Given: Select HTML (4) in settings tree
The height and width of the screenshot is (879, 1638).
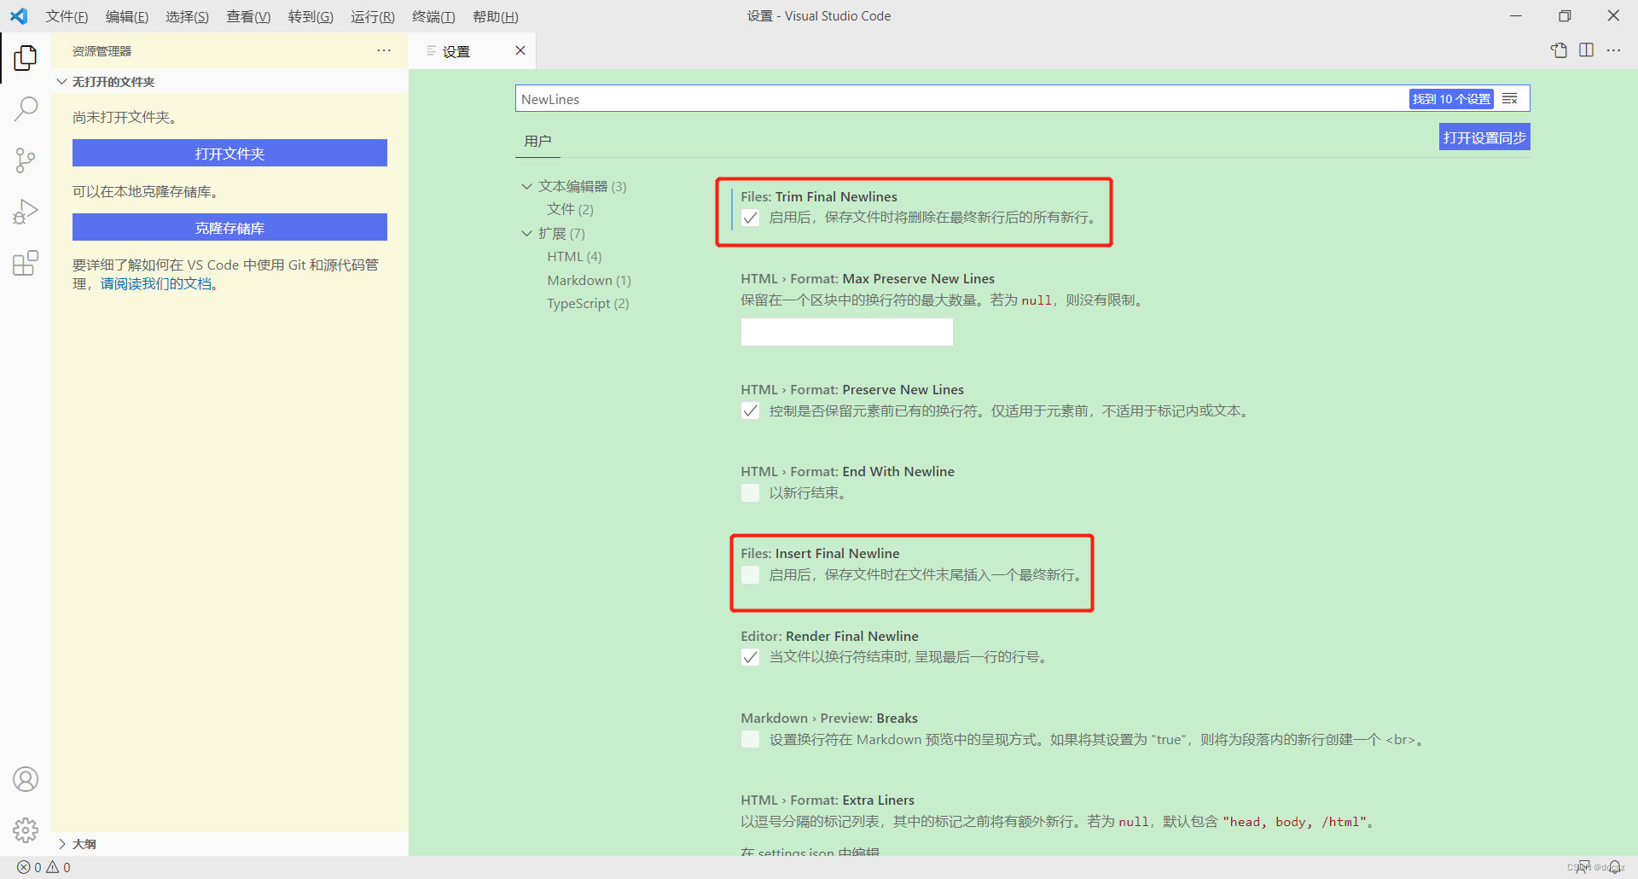Looking at the screenshot, I should 574,256.
